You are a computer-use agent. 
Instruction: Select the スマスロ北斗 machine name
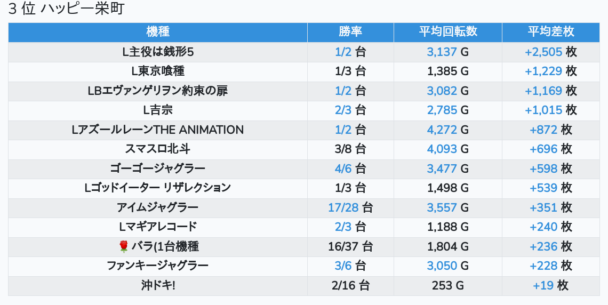click(158, 149)
